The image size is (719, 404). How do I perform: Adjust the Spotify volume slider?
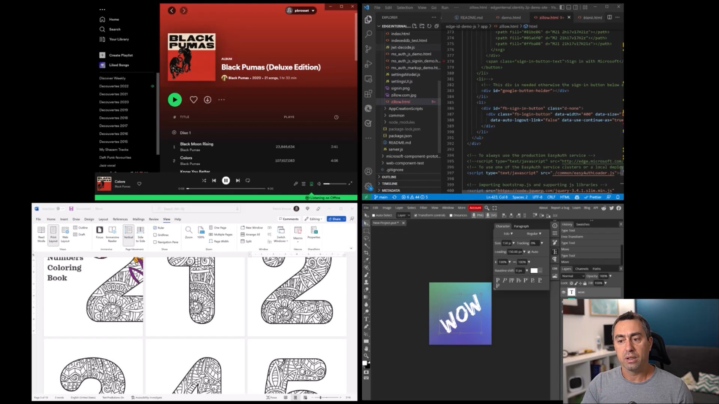(x=336, y=184)
